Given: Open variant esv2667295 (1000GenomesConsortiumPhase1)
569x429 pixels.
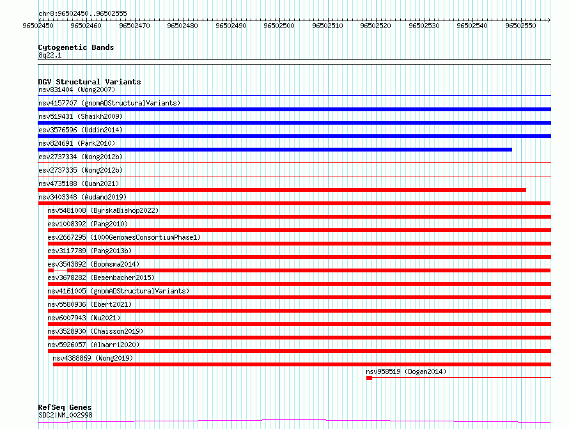Looking at the screenshot, I should click(x=124, y=237).
